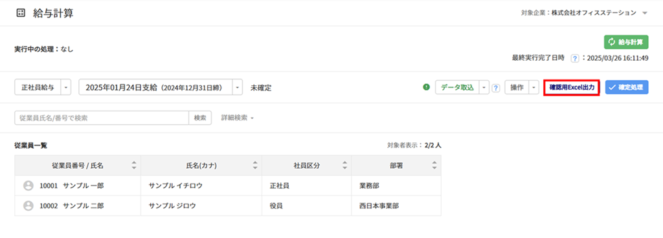Expand 詳細検索 advanced search options
This screenshot has height=238, width=663.
click(x=237, y=118)
